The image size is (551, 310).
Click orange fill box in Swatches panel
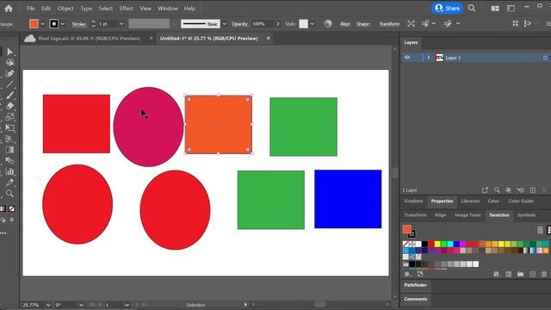(407, 230)
